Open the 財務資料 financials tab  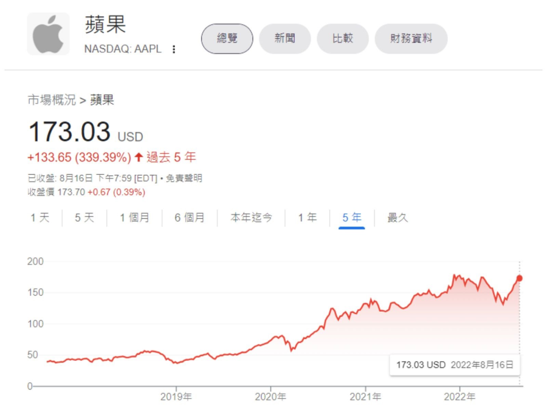(x=411, y=39)
